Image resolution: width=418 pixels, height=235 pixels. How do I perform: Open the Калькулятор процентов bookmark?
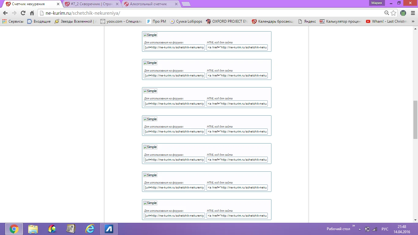pyautogui.click(x=341, y=21)
